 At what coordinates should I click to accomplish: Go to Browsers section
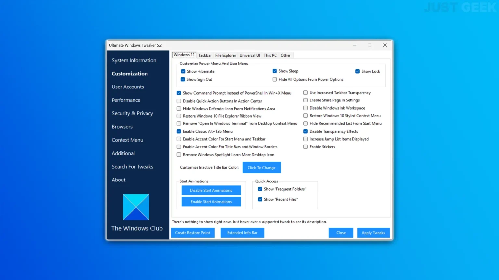click(122, 127)
